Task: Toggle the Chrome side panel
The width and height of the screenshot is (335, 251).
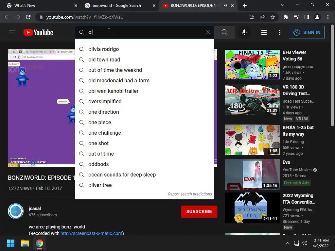Action: pyautogui.click(x=307, y=17)
